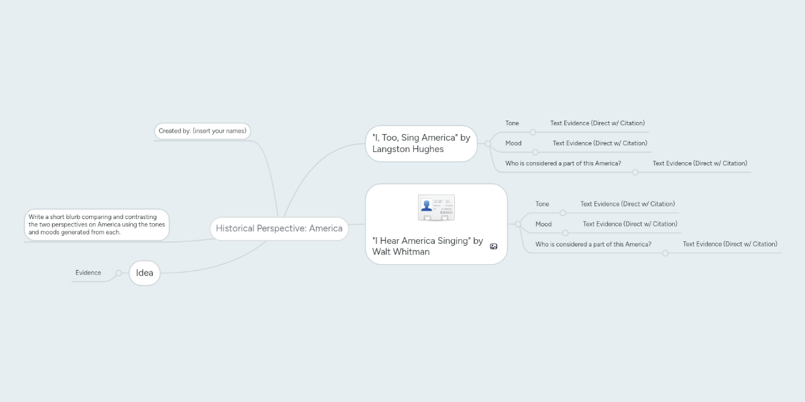Collapse the Walt Whitman branch connector circle
The image size is (805, 402).
click(x=517, y=224)
